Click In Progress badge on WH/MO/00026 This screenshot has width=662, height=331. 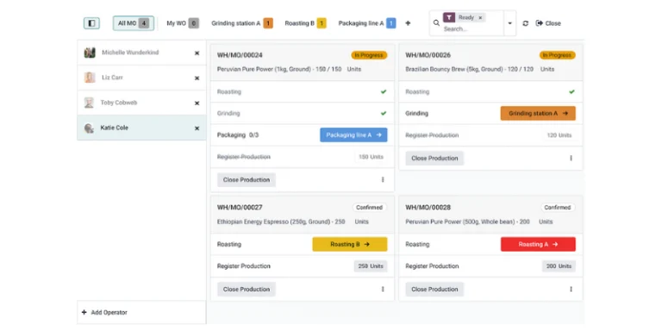coord(558,55)
